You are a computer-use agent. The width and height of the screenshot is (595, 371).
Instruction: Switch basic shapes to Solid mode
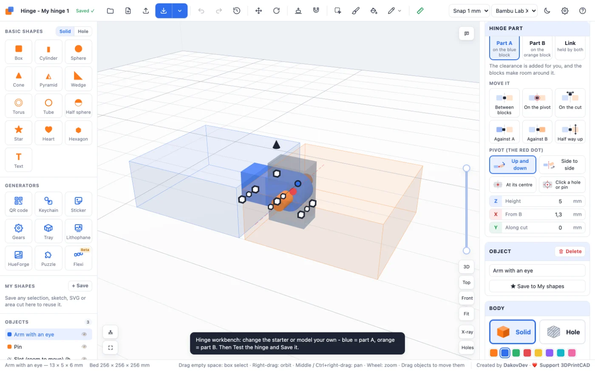[65, 31]
